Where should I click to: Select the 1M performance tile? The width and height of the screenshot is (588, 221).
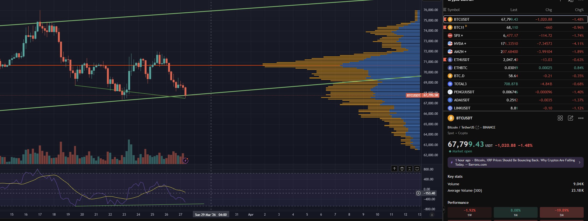click(x=516, y=212)
